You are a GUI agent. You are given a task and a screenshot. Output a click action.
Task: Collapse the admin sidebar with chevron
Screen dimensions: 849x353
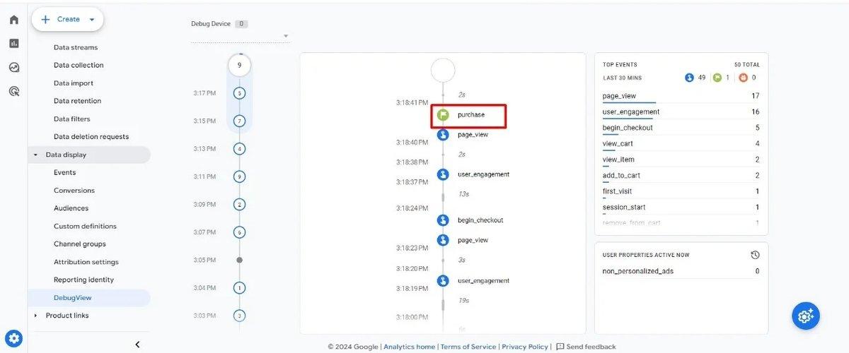[137, 345]
